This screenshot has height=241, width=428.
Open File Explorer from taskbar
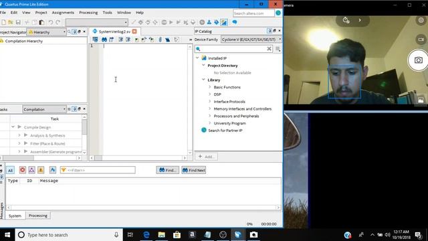(x=162, y=235)
